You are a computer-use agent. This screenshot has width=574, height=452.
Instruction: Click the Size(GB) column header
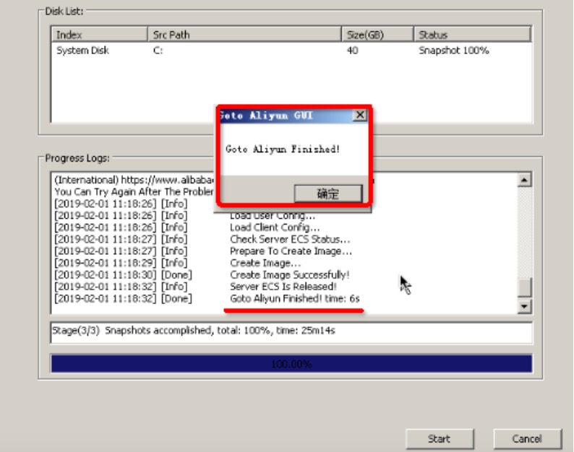coord(377,35)
